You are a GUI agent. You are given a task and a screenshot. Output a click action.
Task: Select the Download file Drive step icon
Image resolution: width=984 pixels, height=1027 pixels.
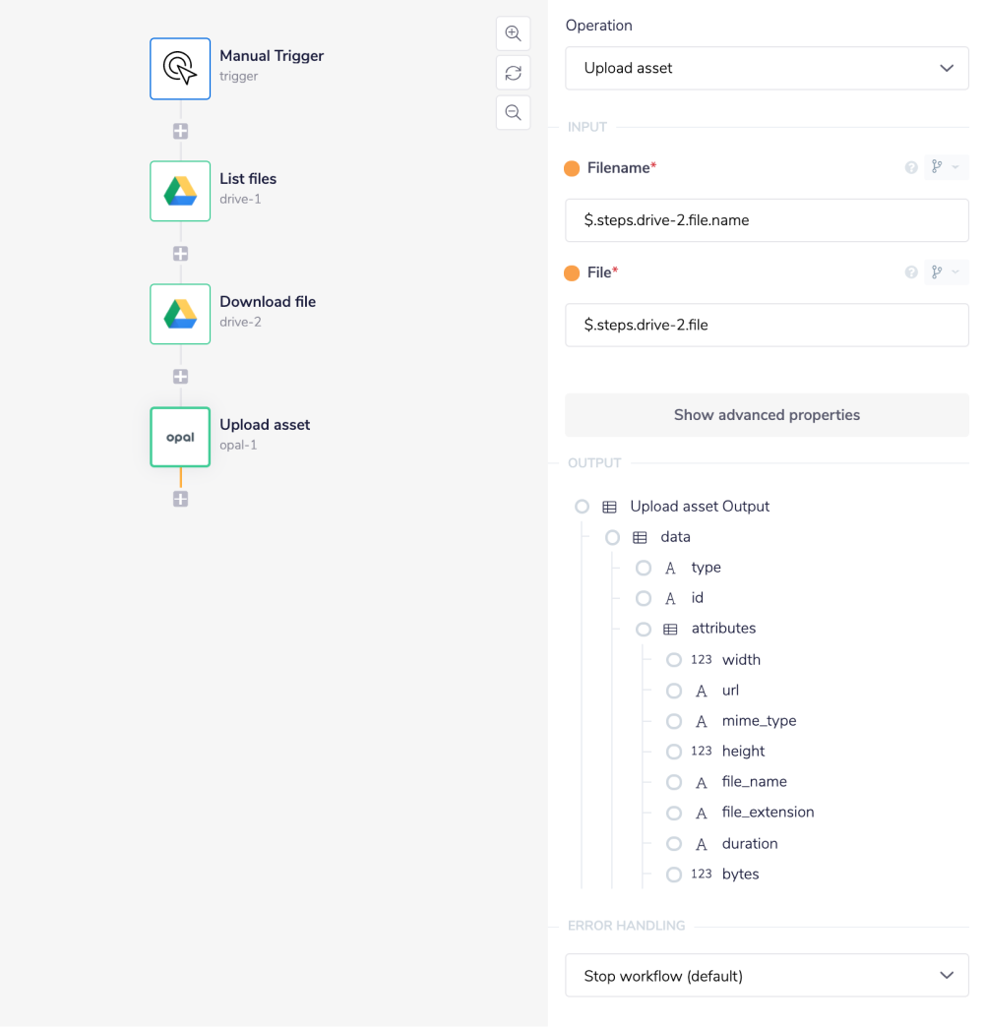click(180, 314)
